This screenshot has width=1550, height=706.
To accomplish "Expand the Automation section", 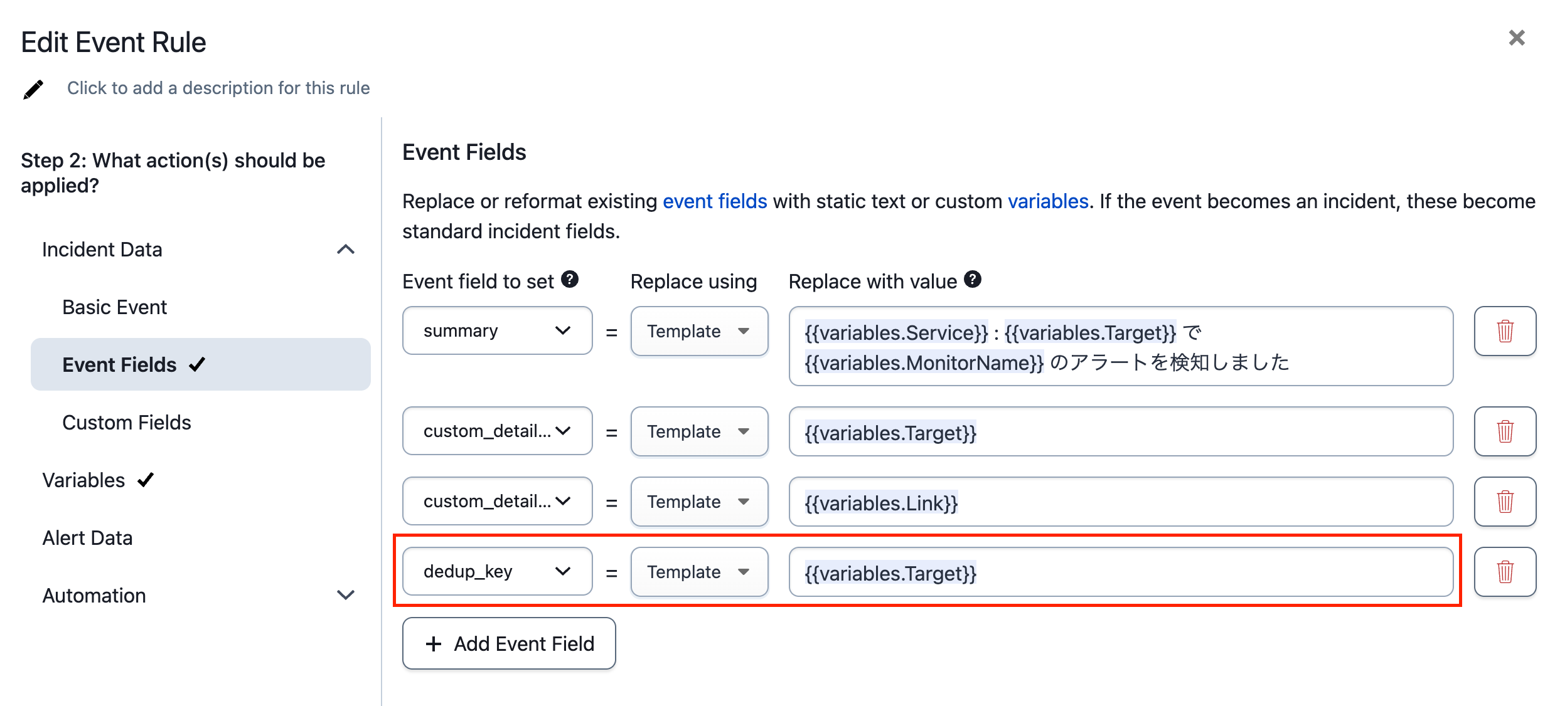I will pos(345,595).
